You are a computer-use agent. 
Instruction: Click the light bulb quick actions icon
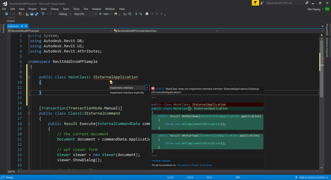click(x=111, y=82)
